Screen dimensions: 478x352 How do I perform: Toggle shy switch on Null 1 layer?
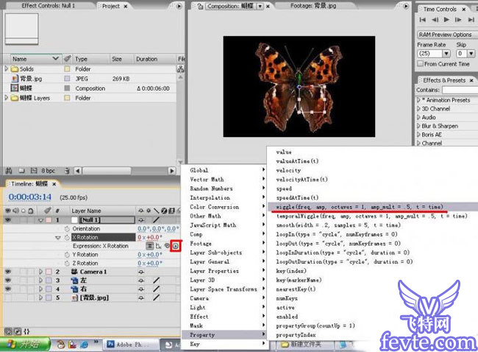[141, 219]
